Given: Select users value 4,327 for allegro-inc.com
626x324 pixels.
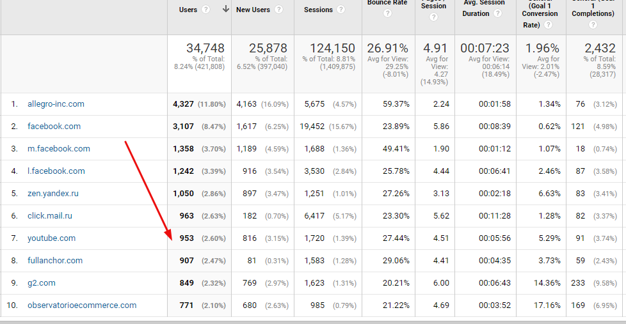Looking at the screenshot, I should (183, 104).
